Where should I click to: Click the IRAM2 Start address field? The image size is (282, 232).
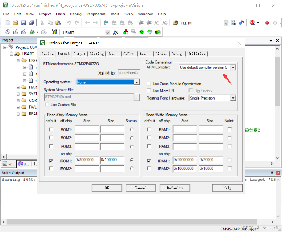click(185, 169)
